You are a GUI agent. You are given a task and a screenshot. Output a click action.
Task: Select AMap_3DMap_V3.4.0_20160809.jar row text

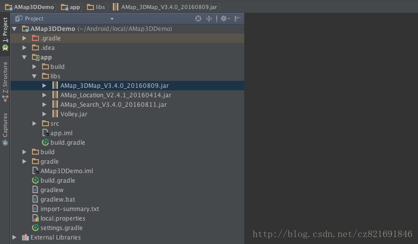(x=115, y=86)
